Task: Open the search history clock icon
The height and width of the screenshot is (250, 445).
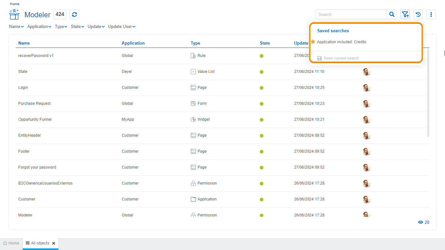Action: [418, 14]
